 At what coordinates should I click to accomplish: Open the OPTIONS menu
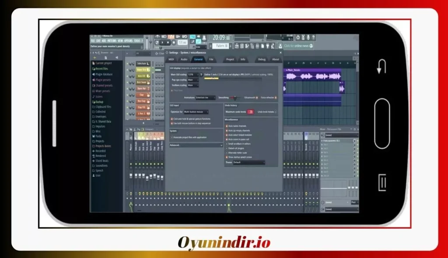pos(128,41)
